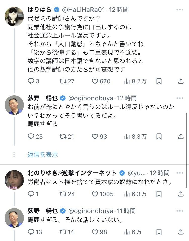Share HaLiHaRa01's tweet via share icon
The image size is (189, 241).
click(x=181, y=81)
